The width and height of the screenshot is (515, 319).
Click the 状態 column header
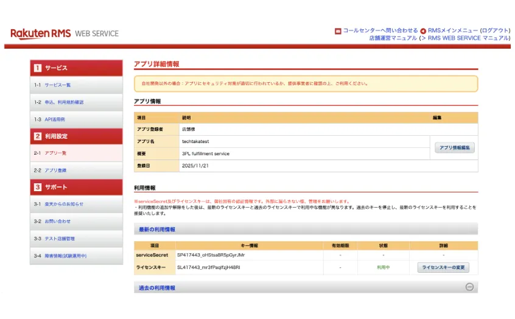[x=384, y=245]
